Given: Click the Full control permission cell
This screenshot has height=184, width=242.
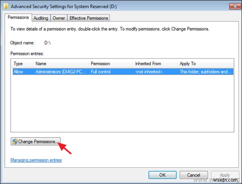Looking at the screenshot, I should point(102,72).
